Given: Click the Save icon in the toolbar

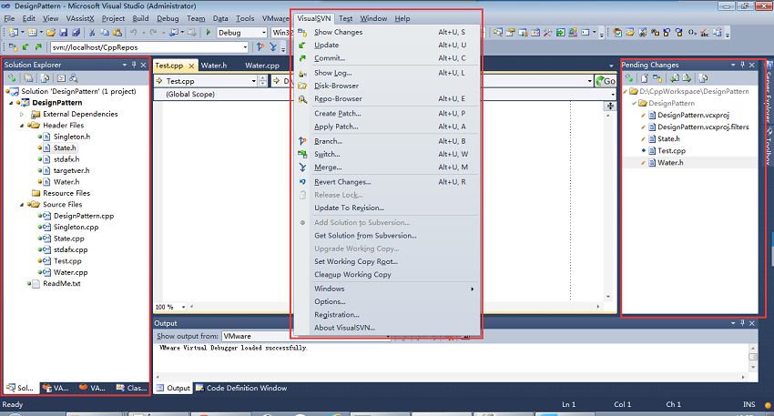Looking at the screenshot, I should [63, 33].
